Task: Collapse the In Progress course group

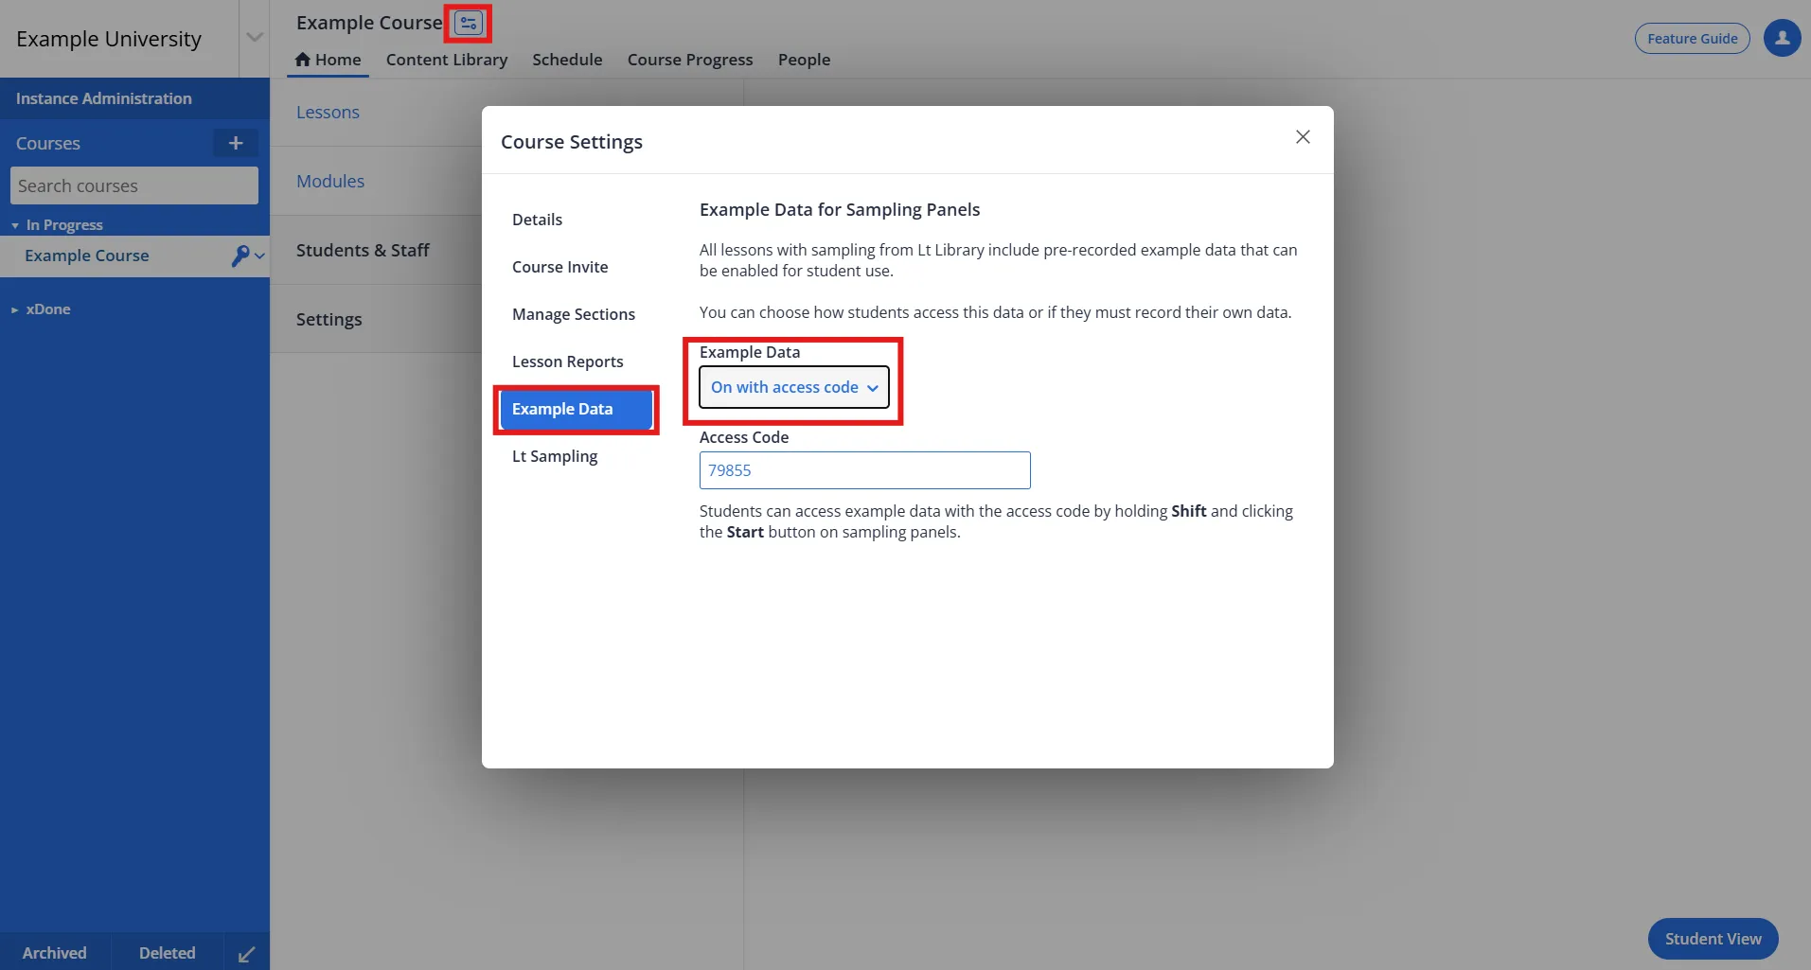Action: [14, 224]
